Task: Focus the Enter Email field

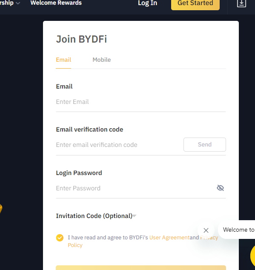Action: tap(141, 102)
